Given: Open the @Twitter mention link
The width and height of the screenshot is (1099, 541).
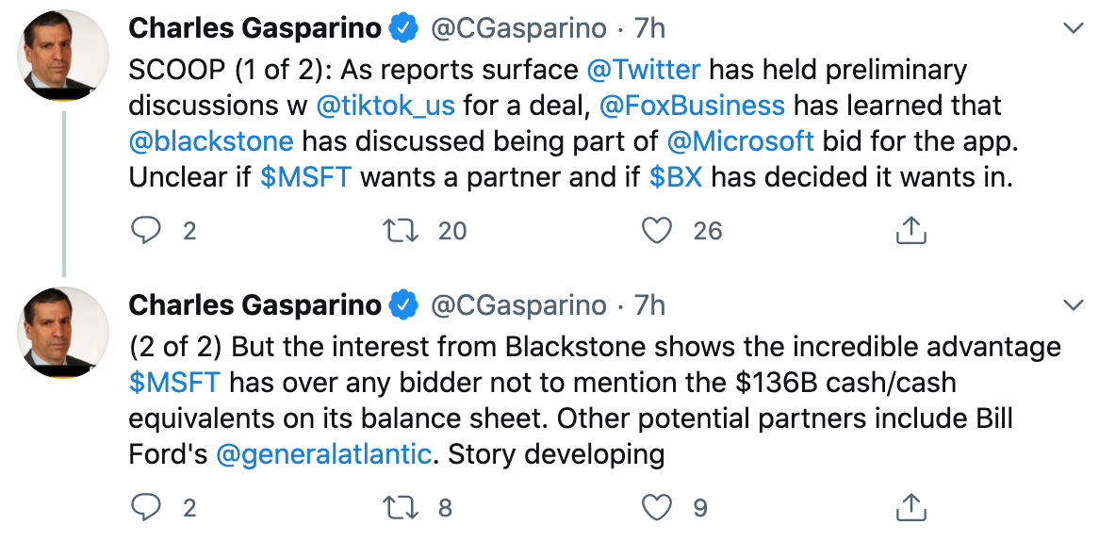Looking at the screenshot, I should click(643, 70).
